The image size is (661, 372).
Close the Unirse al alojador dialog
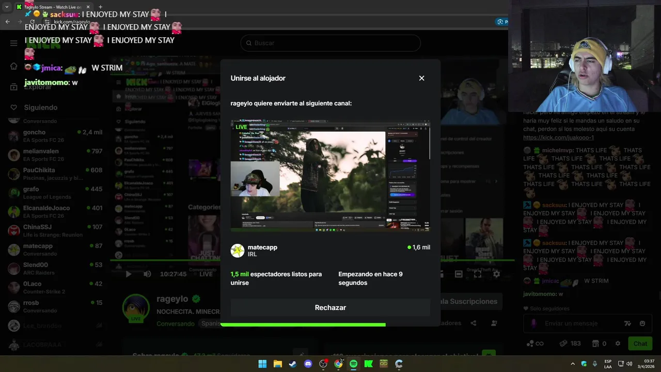pyautogui.click(x=421, y=78)
